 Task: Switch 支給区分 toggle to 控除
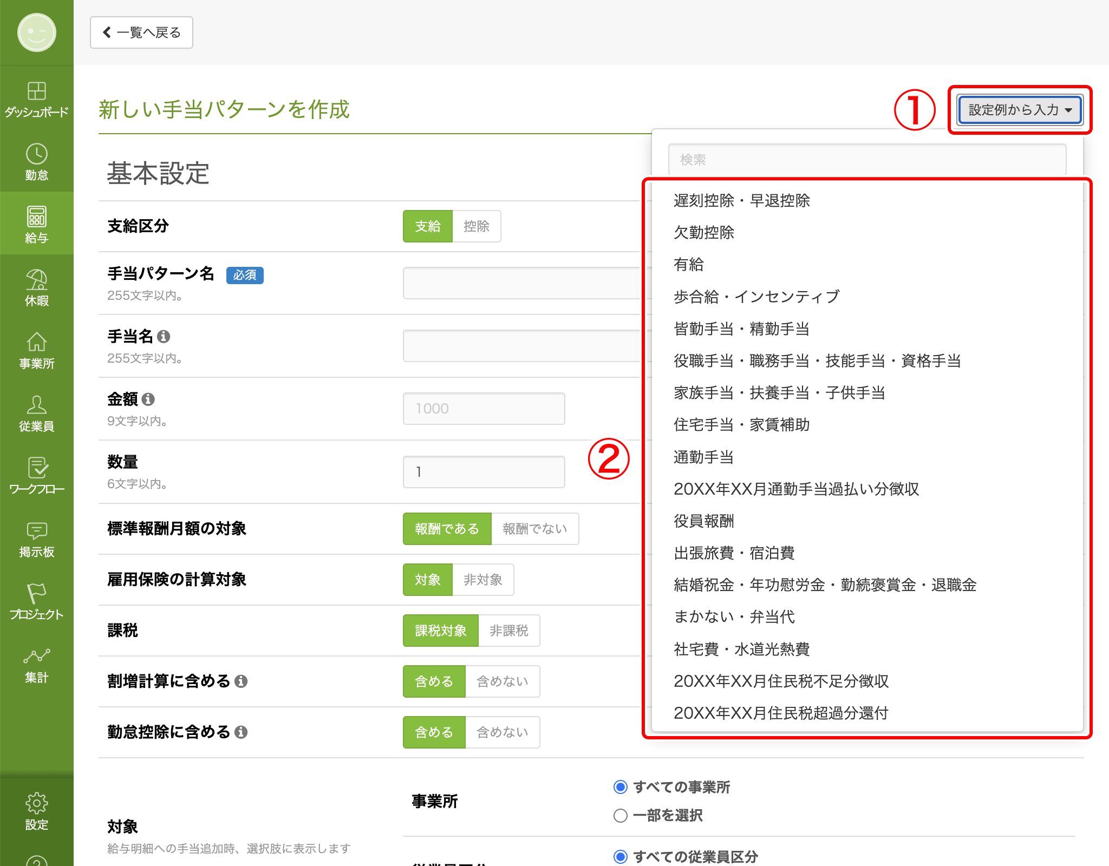click(476, 226)
